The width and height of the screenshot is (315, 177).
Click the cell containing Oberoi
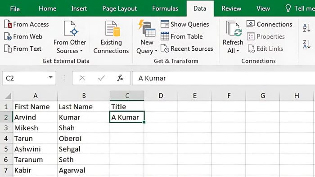pos(84,138)
